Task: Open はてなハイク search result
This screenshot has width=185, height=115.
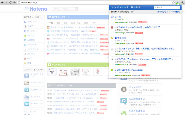Action: (x=137, y=27)
